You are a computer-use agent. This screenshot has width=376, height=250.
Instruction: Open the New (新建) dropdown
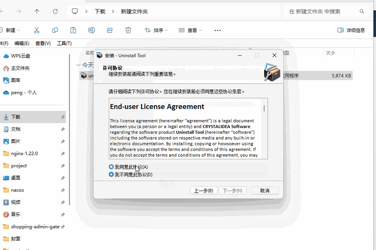click(9, 30)
